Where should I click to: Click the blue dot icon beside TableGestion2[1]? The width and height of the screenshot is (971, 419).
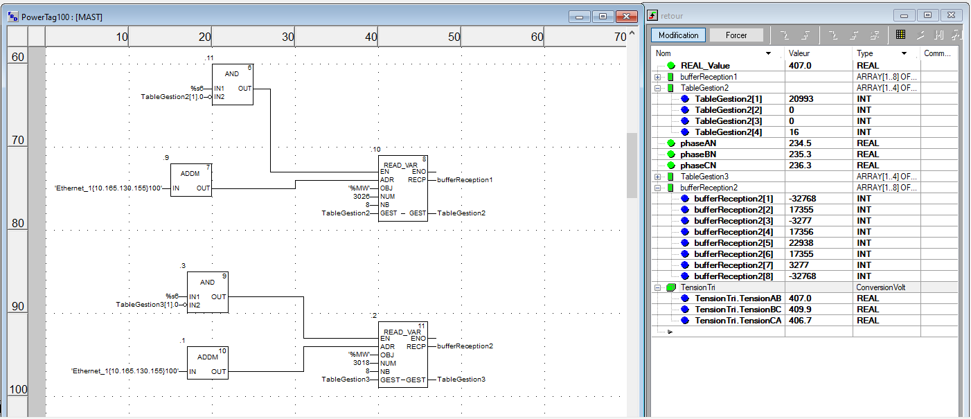685,99
